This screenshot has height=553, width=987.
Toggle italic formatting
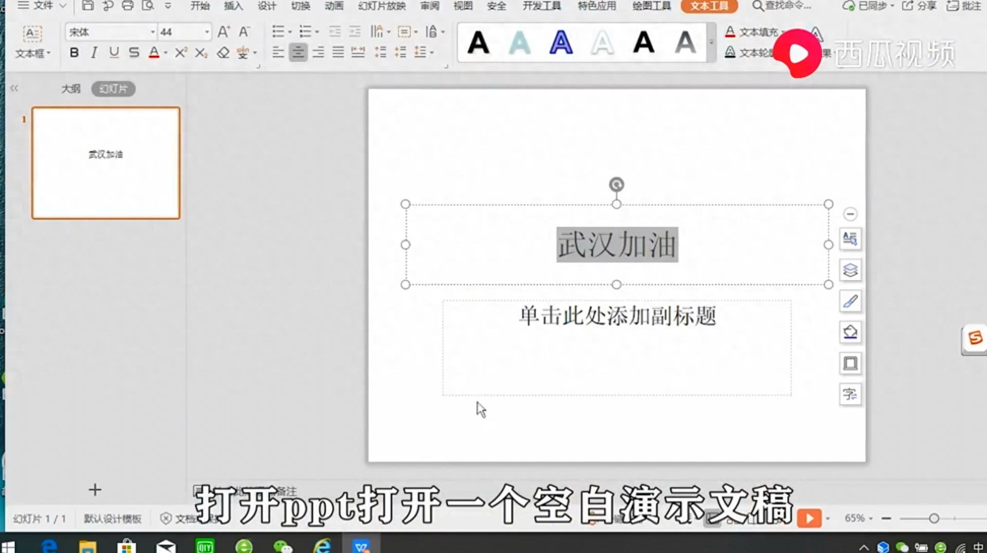tap(94, 52)
